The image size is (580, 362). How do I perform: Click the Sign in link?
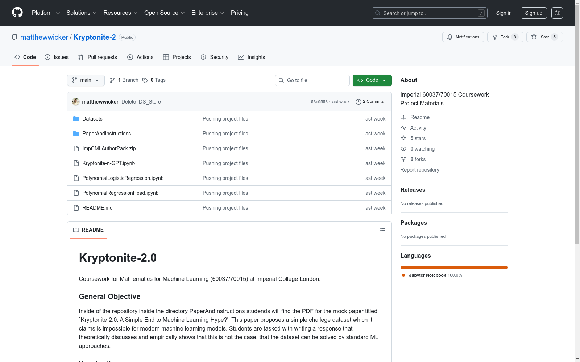click(504, 13)
